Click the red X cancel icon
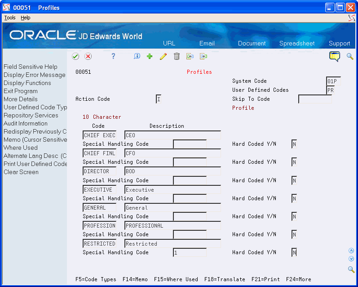The width and height of the screenshot is (358, 287). (x=88, y=56)
